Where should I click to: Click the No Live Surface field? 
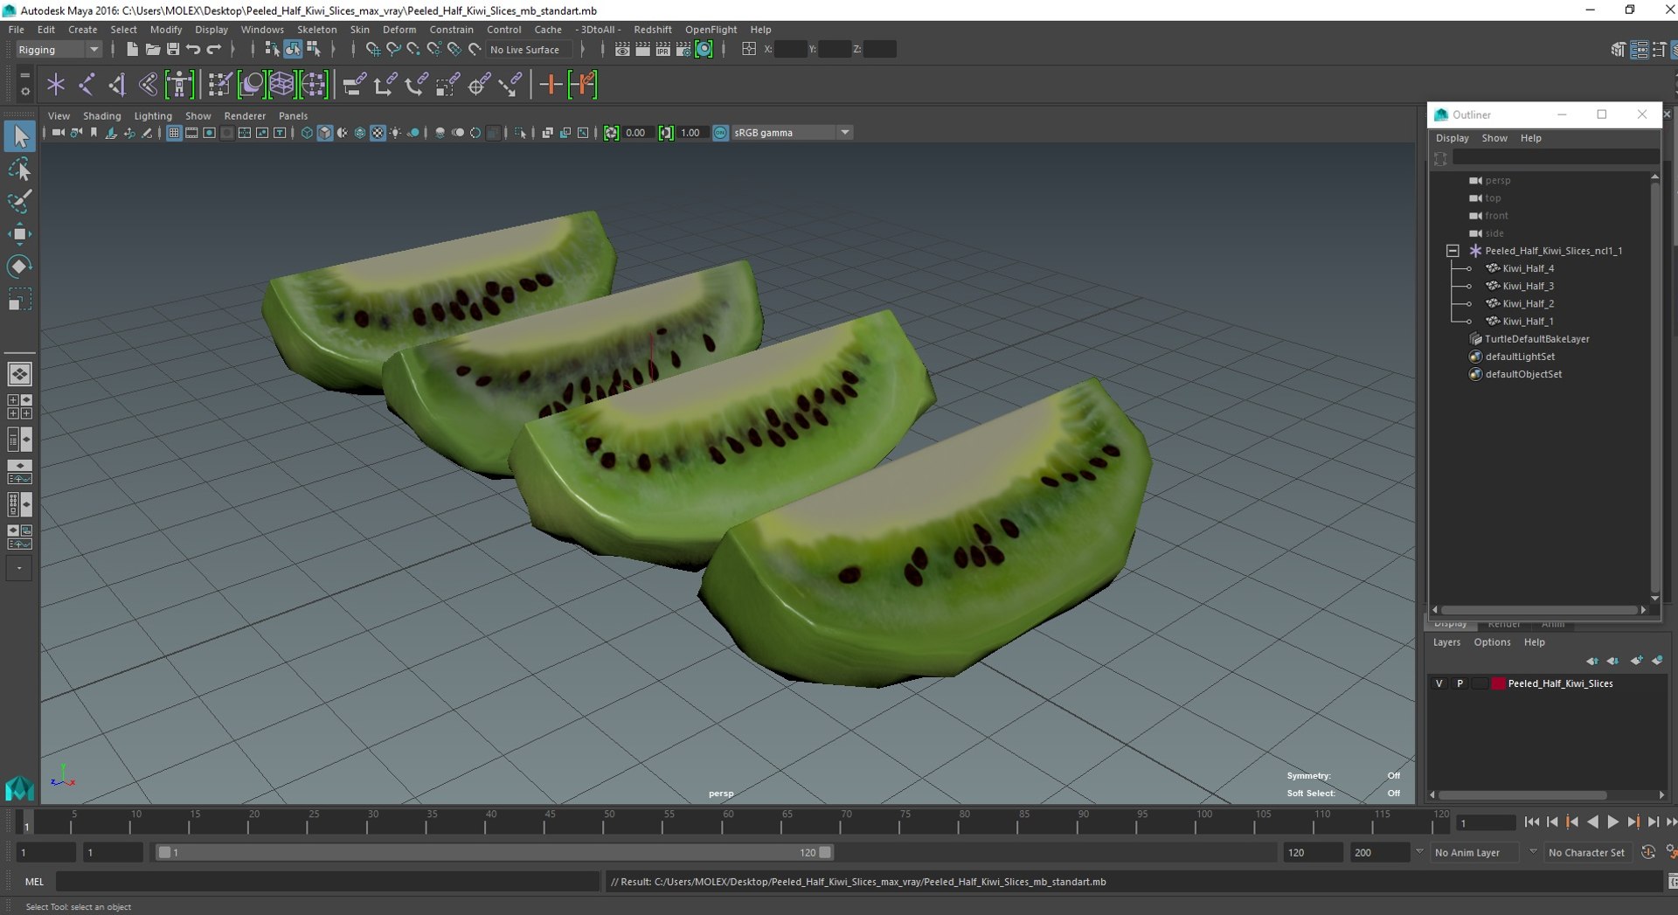coord(530,50)
